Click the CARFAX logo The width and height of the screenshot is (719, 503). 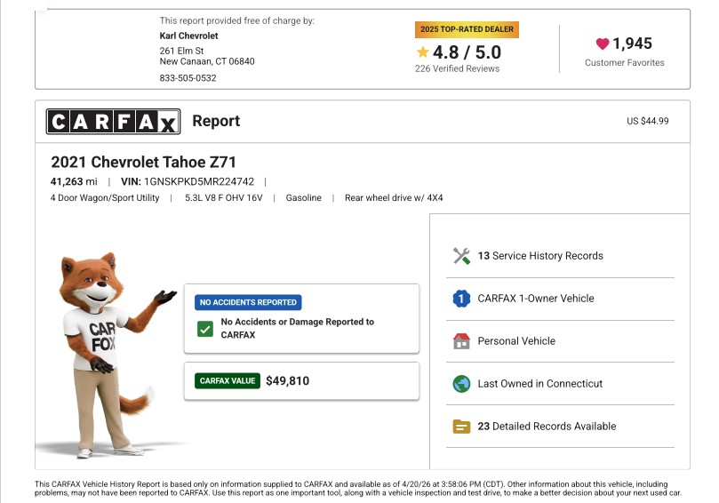113,122
